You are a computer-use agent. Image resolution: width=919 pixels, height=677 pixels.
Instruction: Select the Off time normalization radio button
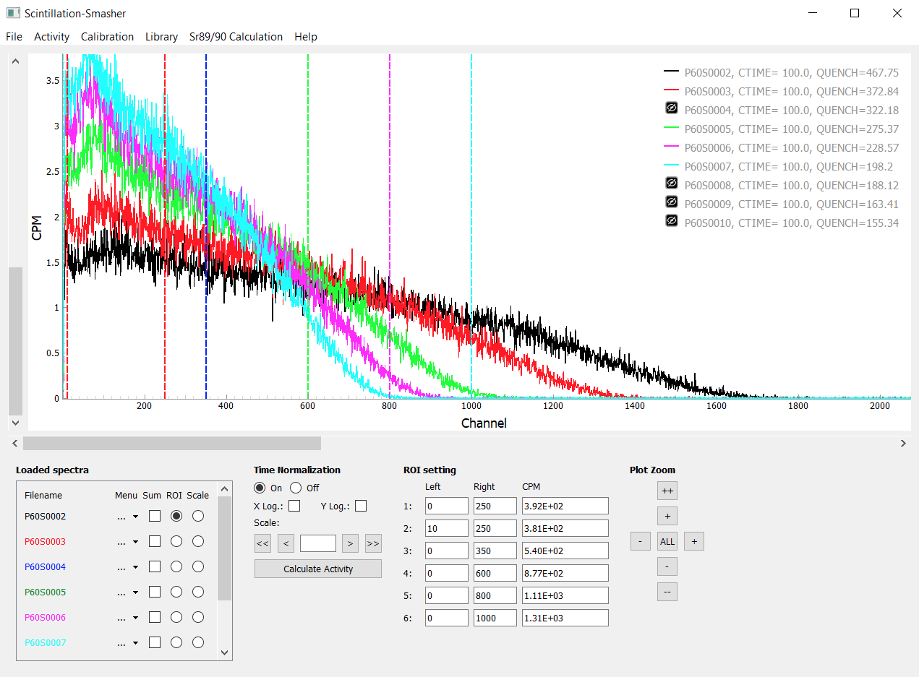pyautogui.click(x=295, y=488)
